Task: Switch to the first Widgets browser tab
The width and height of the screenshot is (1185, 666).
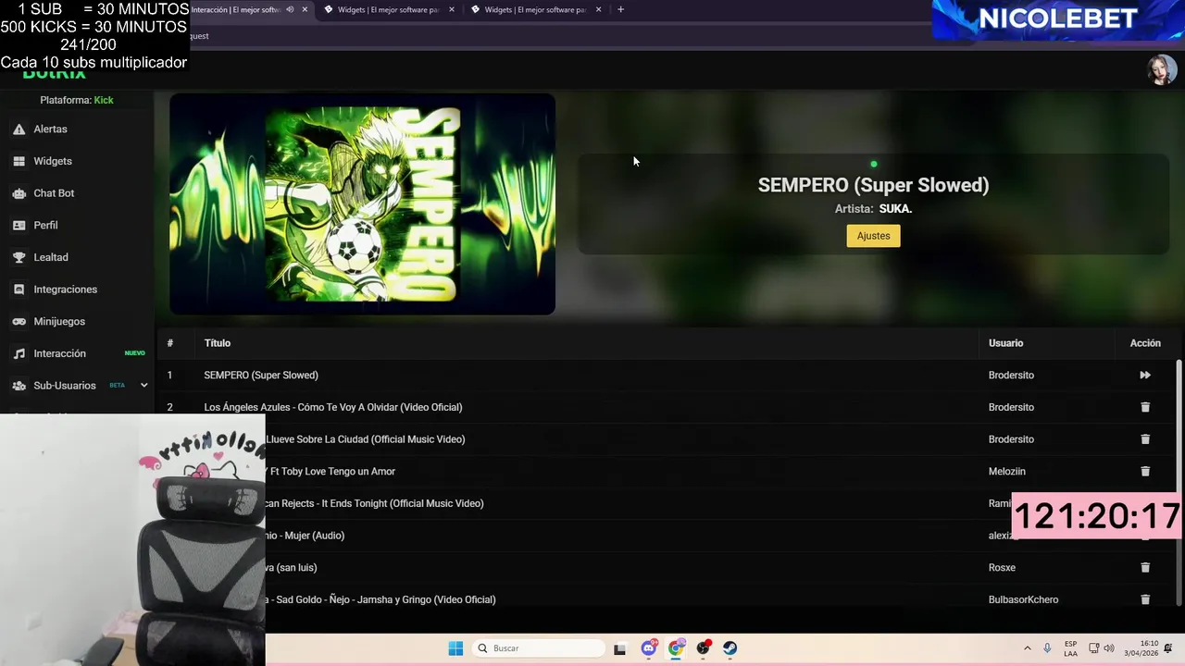Action: click(388, 9)
